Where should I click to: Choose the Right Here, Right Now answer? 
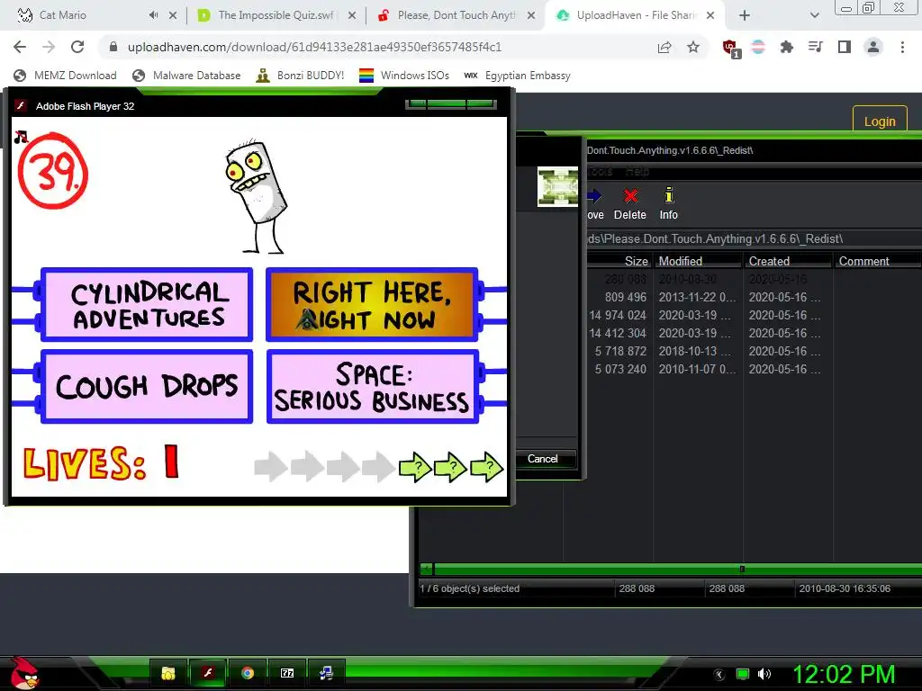tap(372, 304)
